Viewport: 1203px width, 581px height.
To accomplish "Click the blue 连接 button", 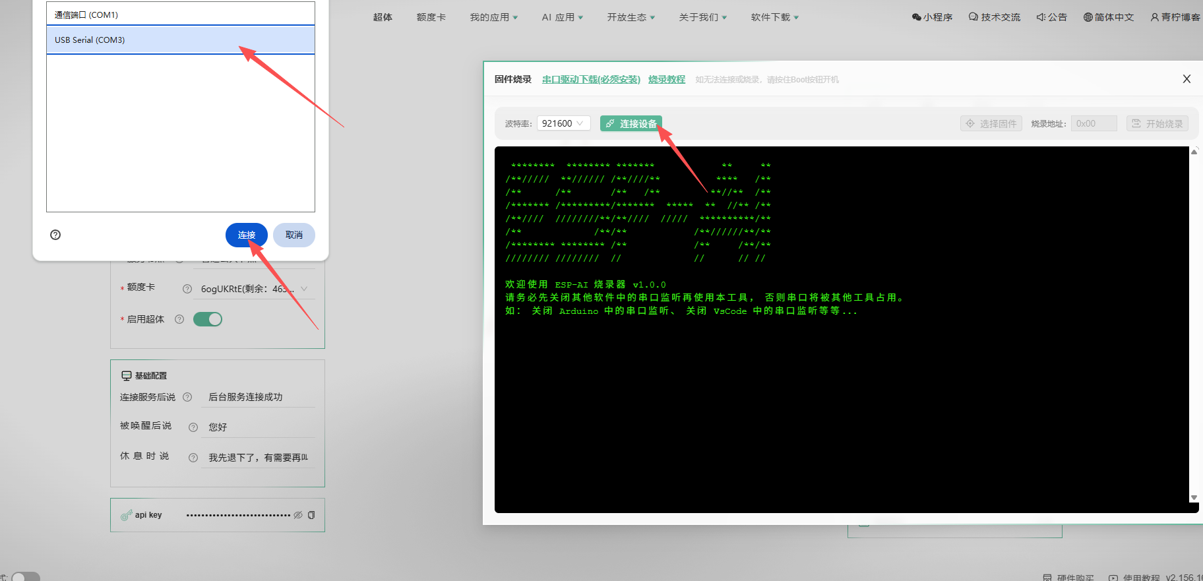I will tap(246, 235).
